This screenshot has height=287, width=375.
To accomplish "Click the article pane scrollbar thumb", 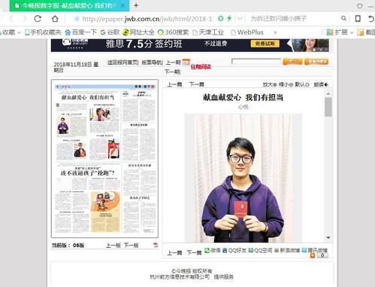I will coord(328,107).
